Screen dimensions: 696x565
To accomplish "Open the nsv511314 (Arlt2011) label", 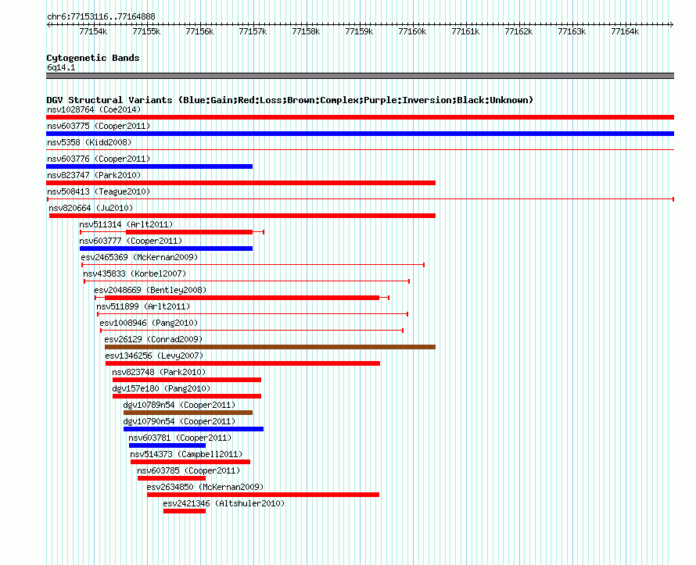I will point(126,224).
